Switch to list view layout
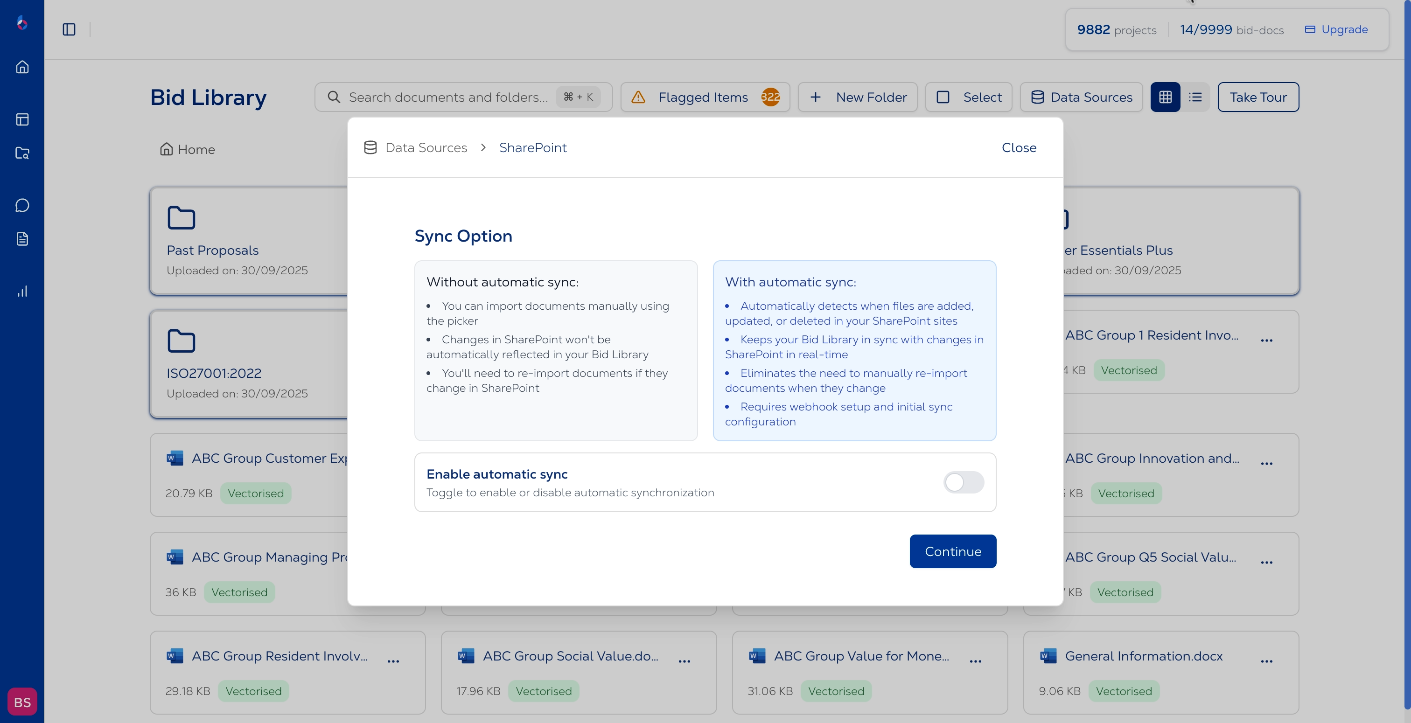This screenshot has width=1411, height=723. (1196, 97)
